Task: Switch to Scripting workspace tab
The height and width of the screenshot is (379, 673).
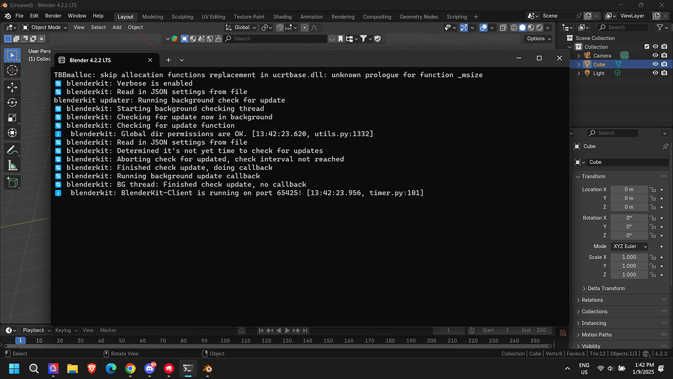Action: pyautogui.click(x=457, y=16)
